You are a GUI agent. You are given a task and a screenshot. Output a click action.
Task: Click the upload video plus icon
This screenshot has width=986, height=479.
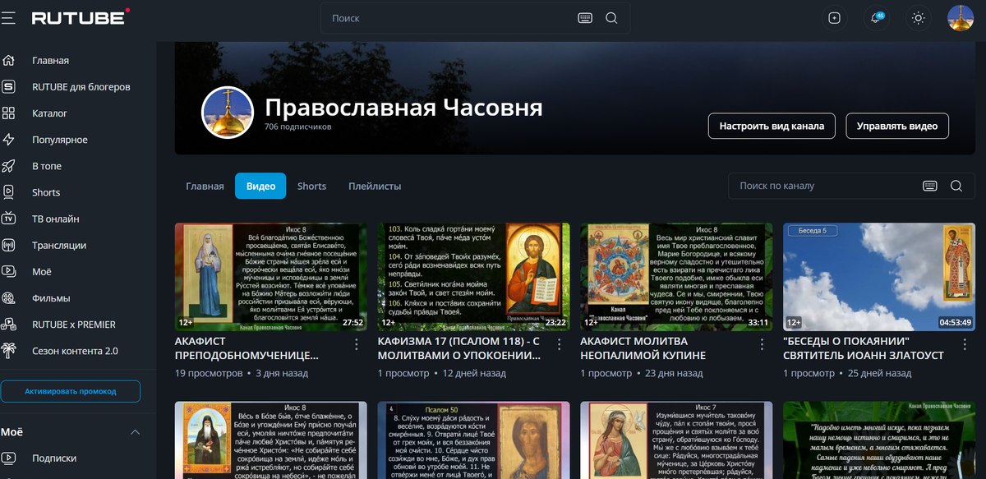pyautogui.click(x=835, y=18)
